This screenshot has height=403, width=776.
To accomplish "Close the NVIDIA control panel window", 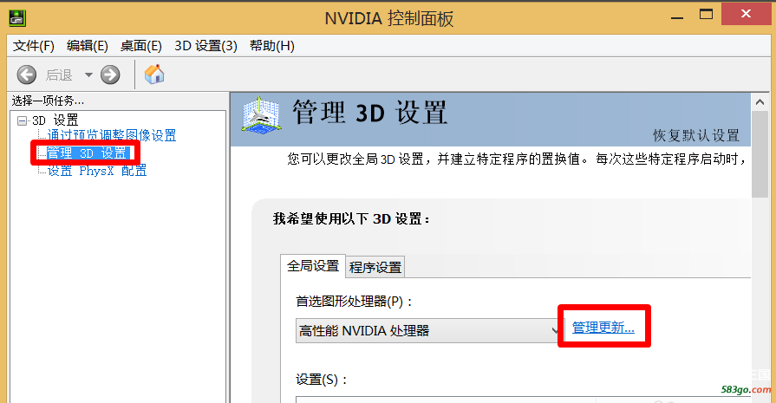I will click(746, 13).
